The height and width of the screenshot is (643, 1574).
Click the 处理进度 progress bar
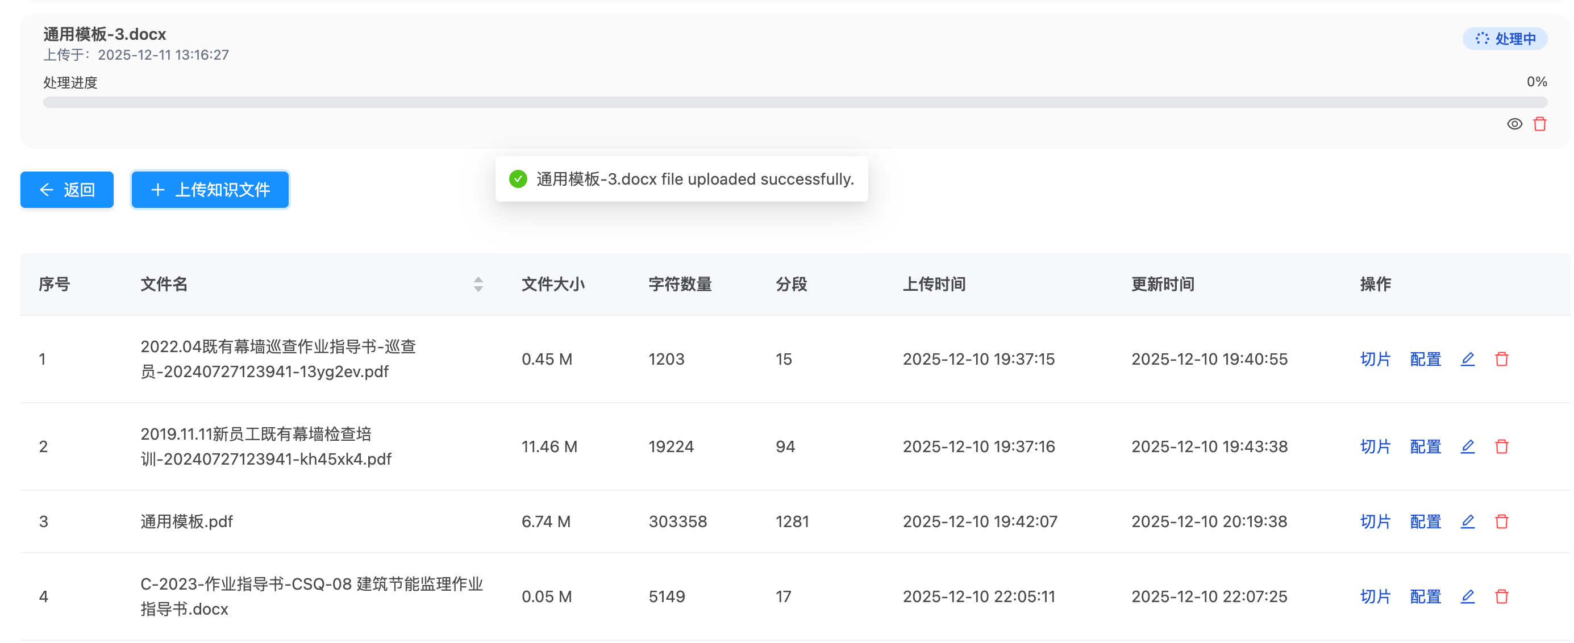(x=794, y=102)
